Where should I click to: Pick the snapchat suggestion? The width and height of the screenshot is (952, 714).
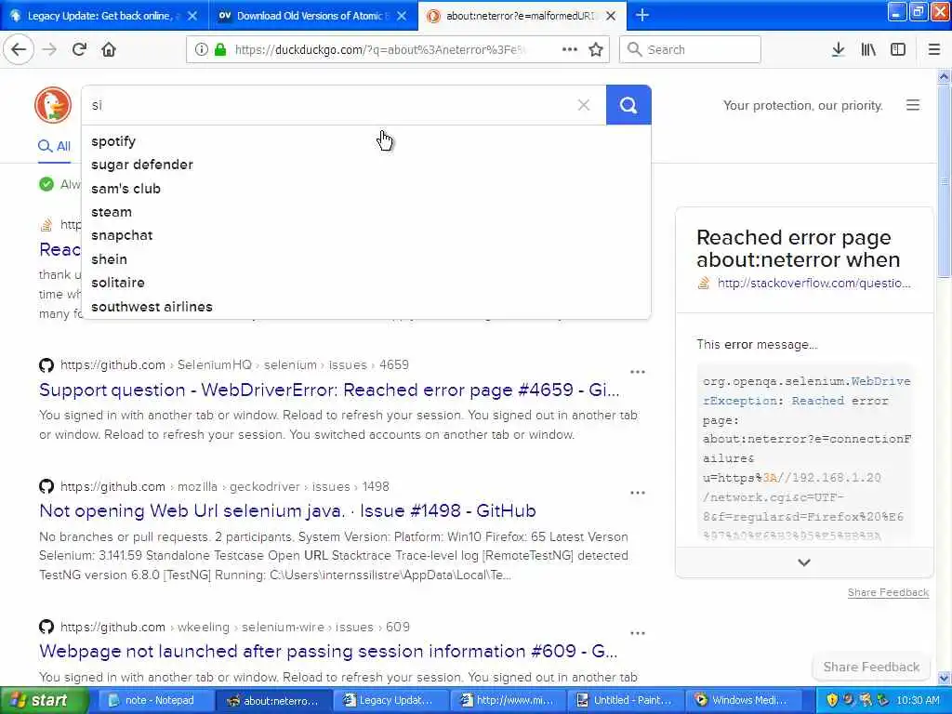tap(366, 235)
